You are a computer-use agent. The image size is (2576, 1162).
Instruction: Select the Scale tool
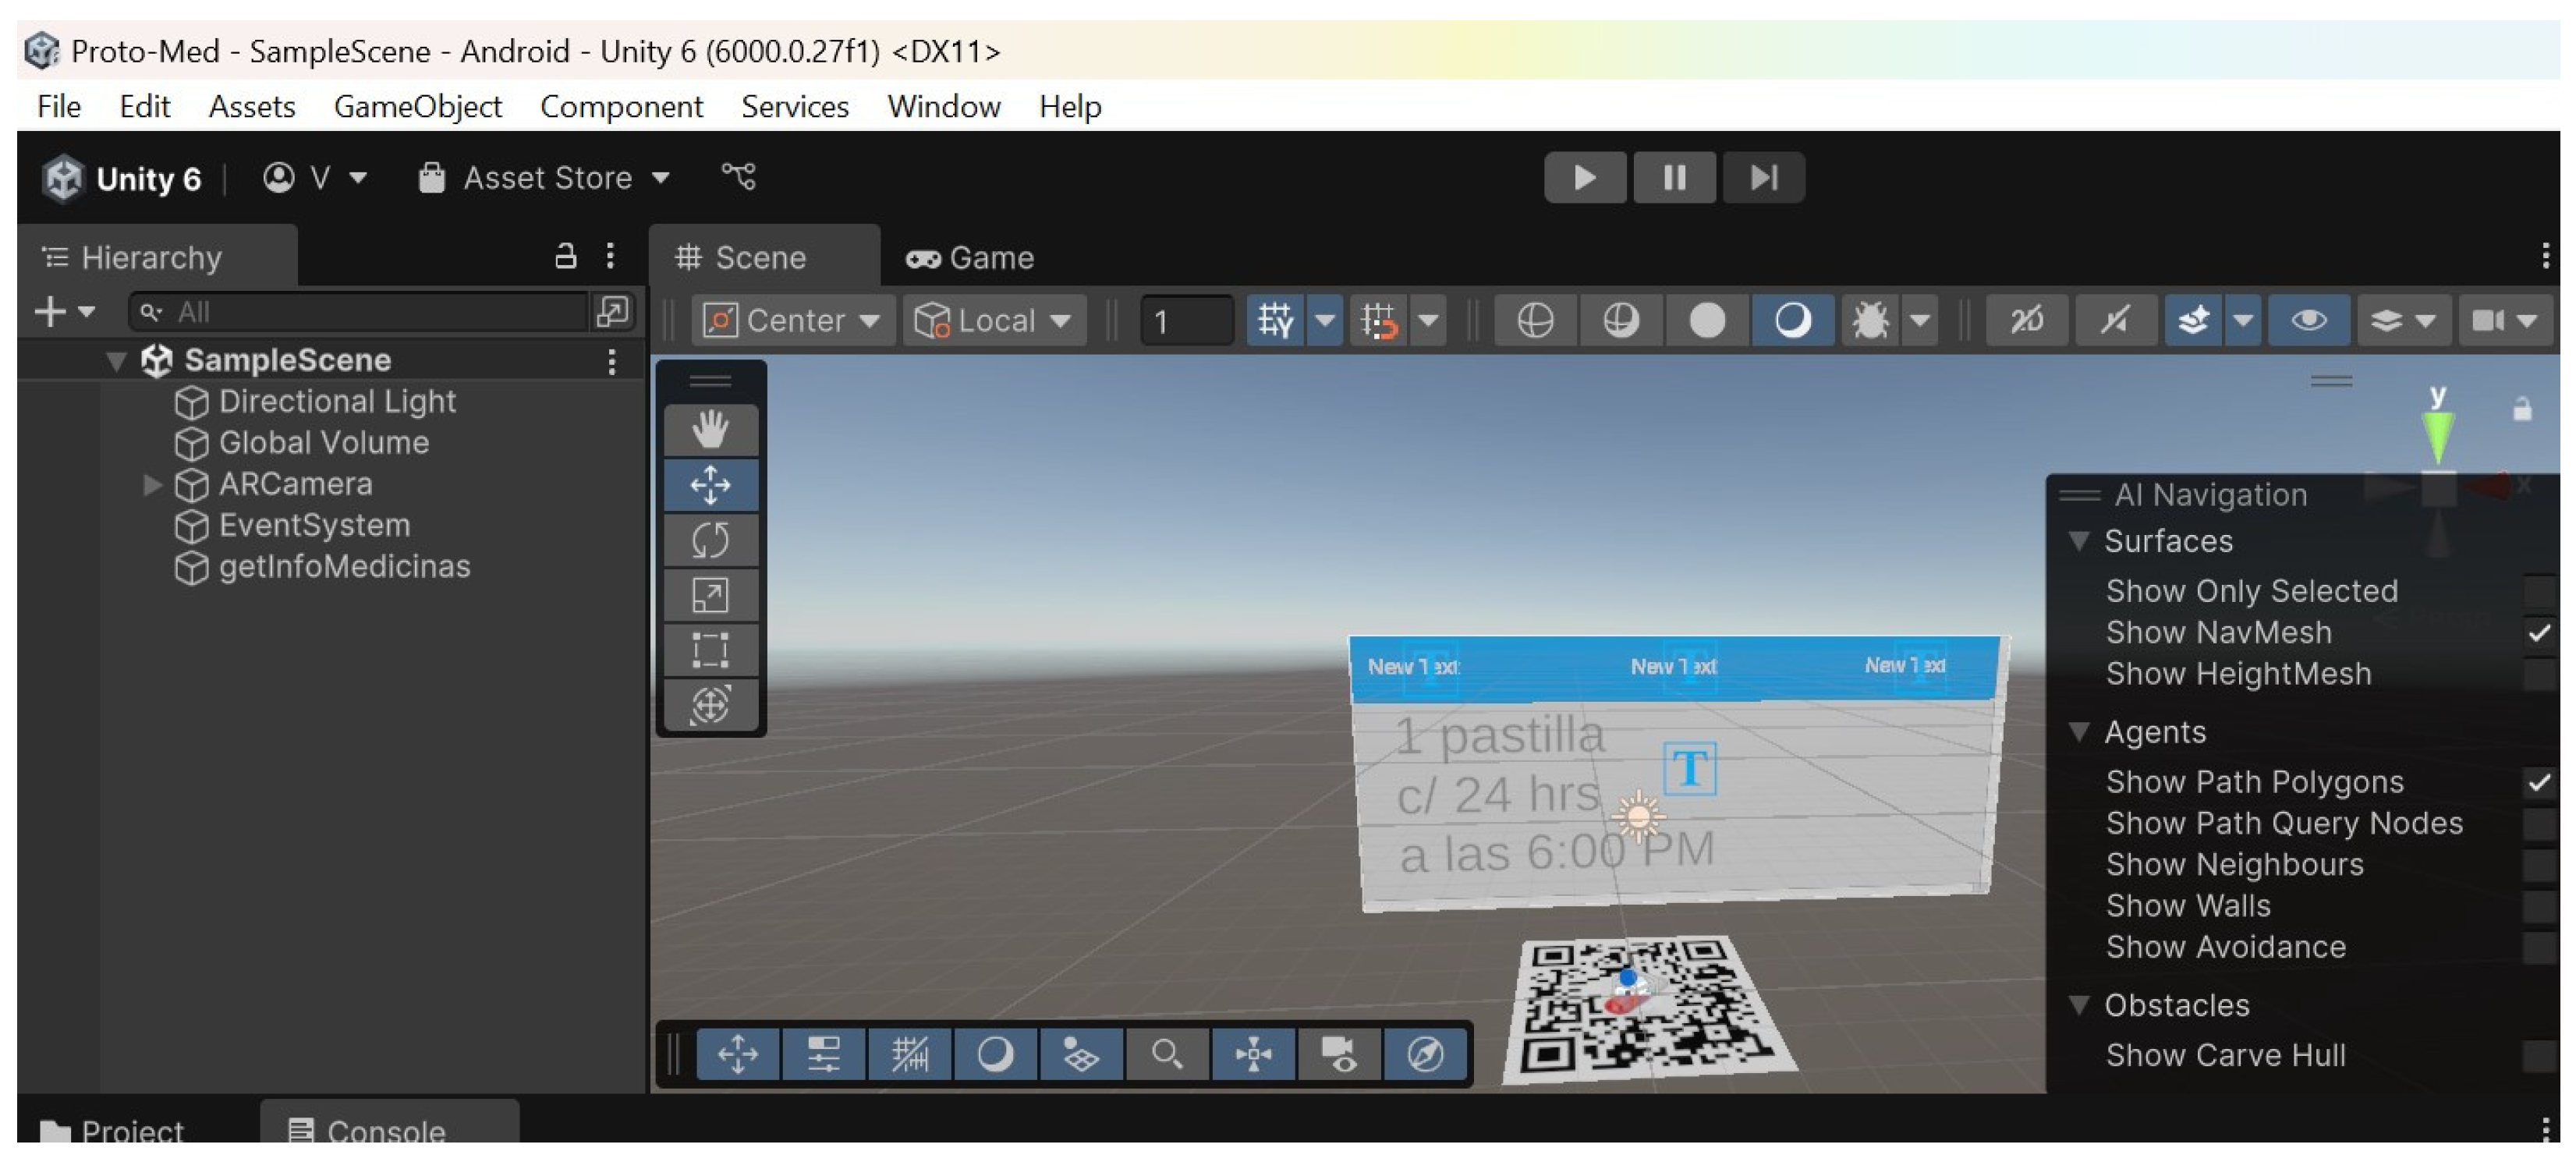710,595
